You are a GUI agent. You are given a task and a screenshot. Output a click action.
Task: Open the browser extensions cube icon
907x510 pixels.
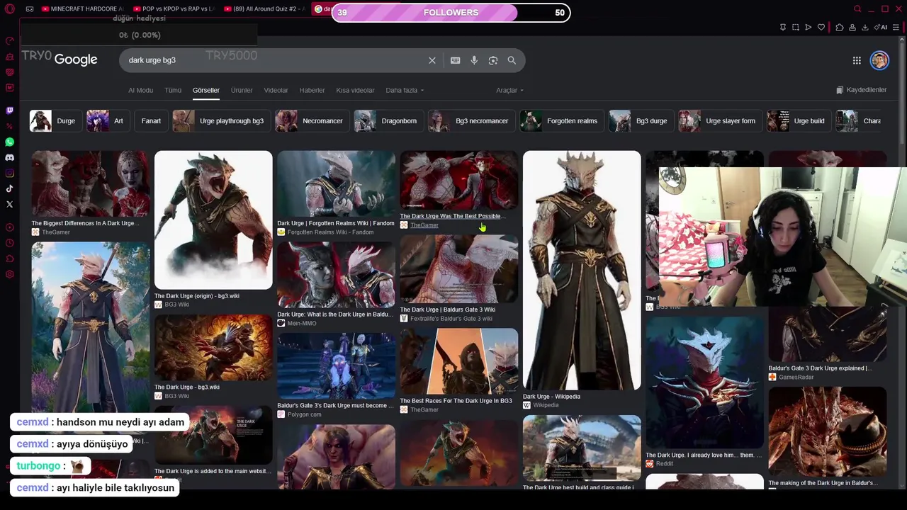coord(840,27)
